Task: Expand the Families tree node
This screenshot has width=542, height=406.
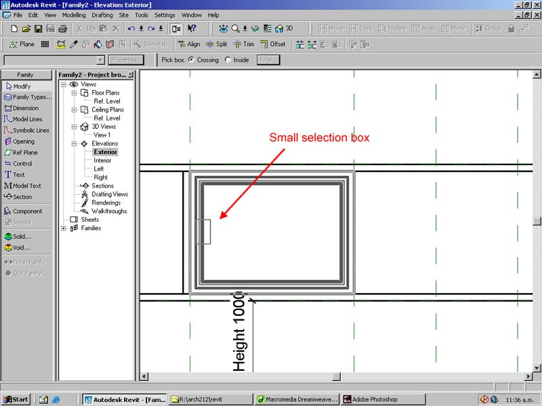Action: (64, 228)
